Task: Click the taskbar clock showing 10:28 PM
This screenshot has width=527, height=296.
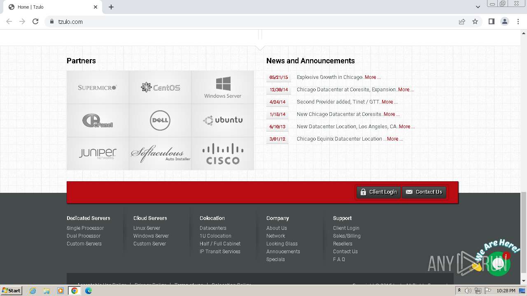Action: pyautogui.click(x=506, y=291)
